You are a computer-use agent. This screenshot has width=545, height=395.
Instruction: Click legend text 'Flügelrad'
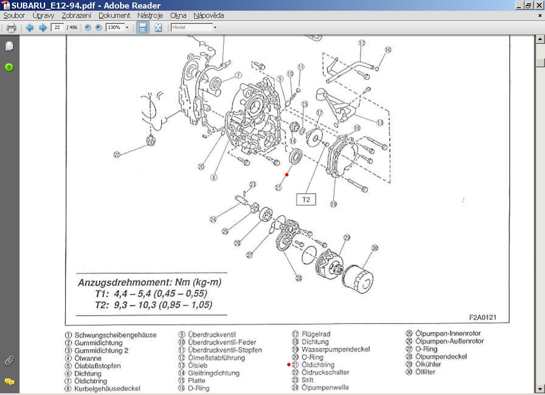pos(316,335)
